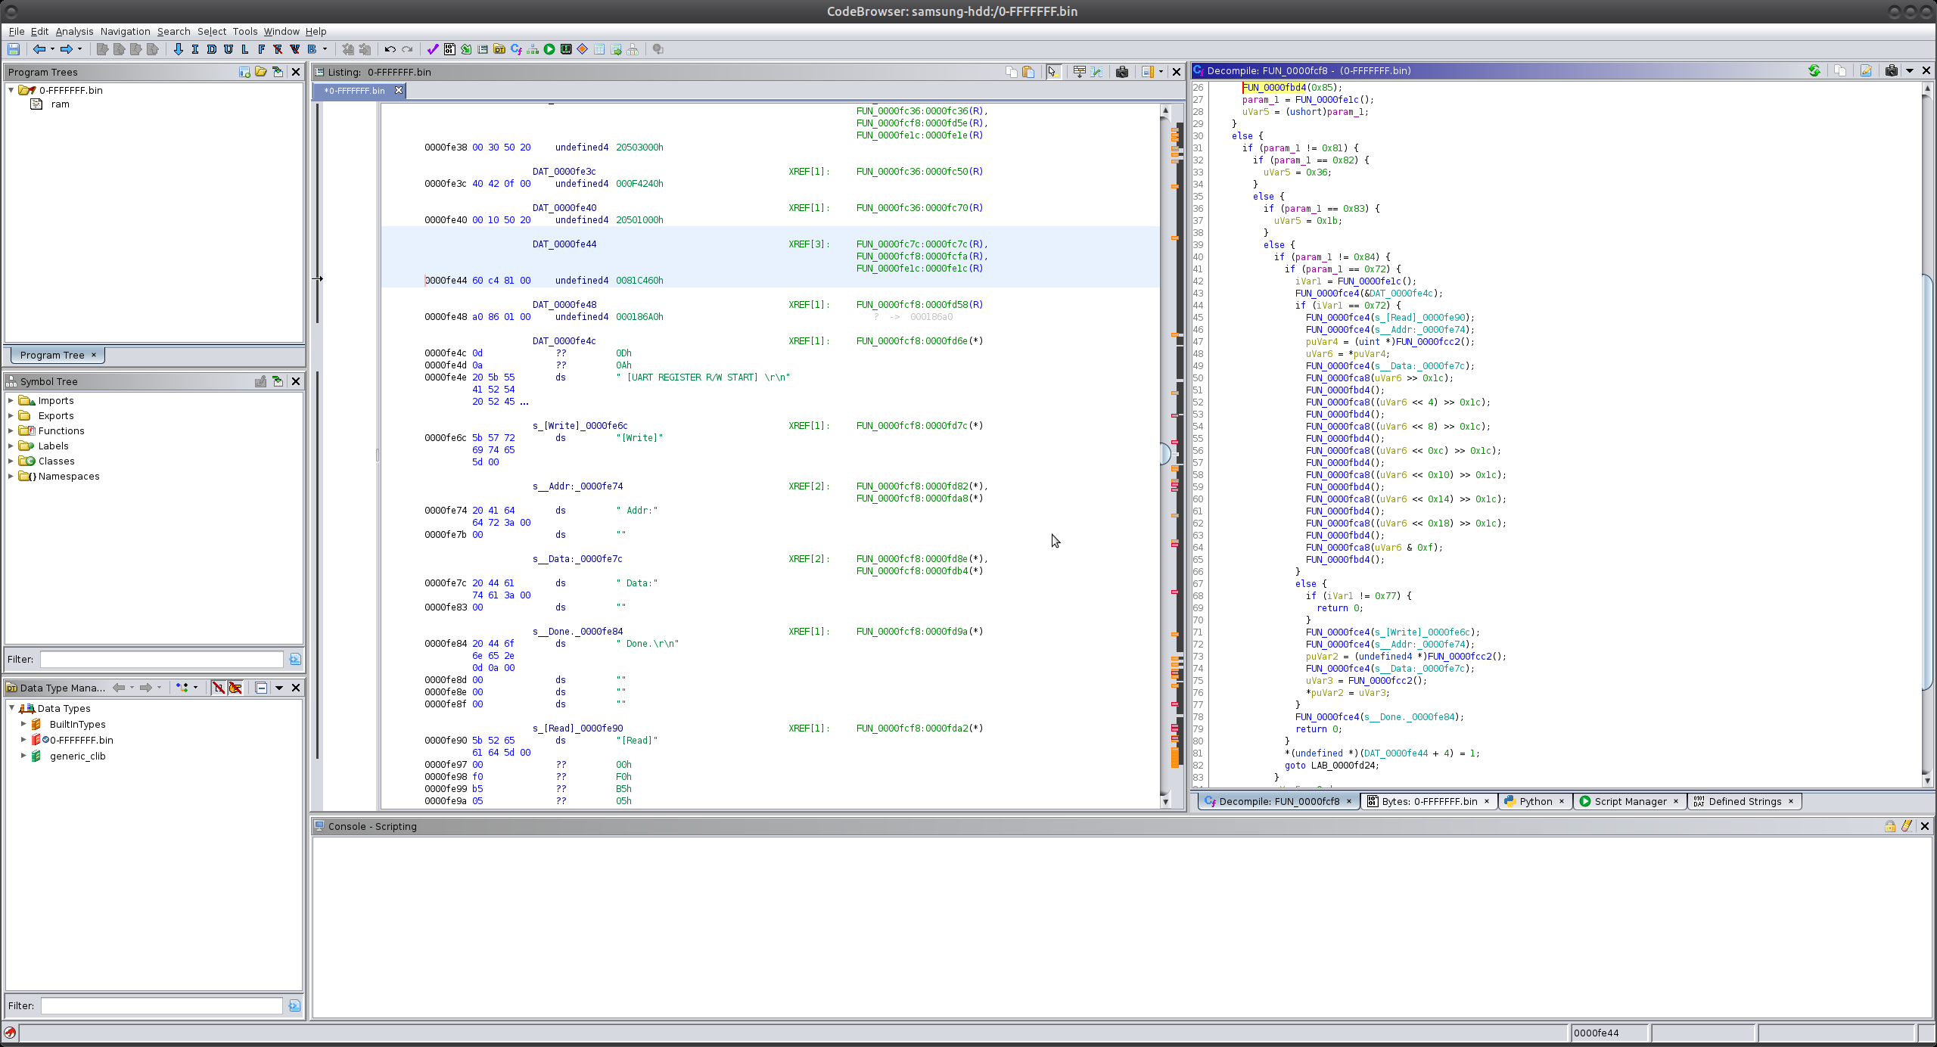The image size is (1937, 1047).
Task: Click the 'F' next function navigation icon
Action: (262, 49)
